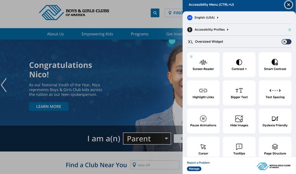
Task: Open the 'I am a(n)' Parent dropdown
Action: tap(147, 139)
